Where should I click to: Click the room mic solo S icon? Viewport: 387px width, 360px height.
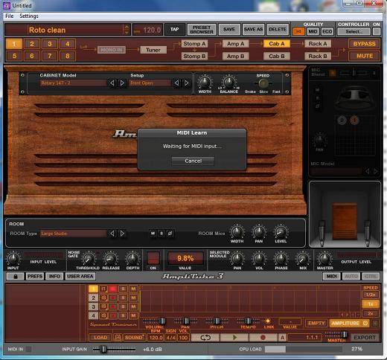161,234
